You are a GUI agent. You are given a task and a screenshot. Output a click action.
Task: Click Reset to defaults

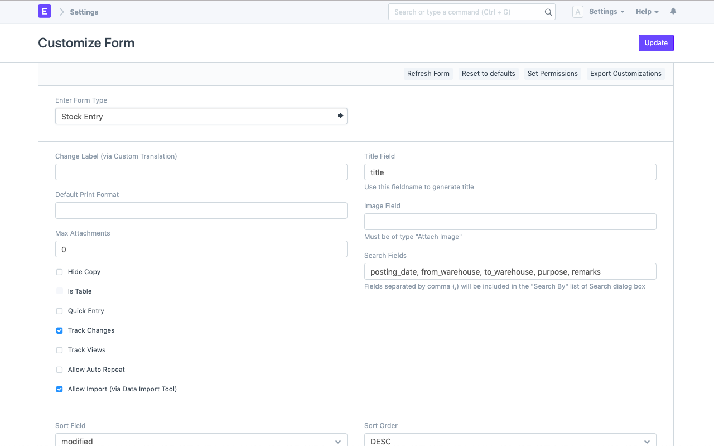click(x=488, y=73)
